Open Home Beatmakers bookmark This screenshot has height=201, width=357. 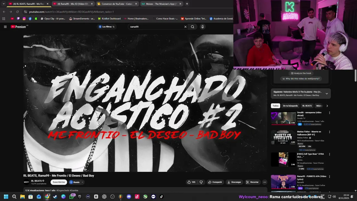point(136,19)
